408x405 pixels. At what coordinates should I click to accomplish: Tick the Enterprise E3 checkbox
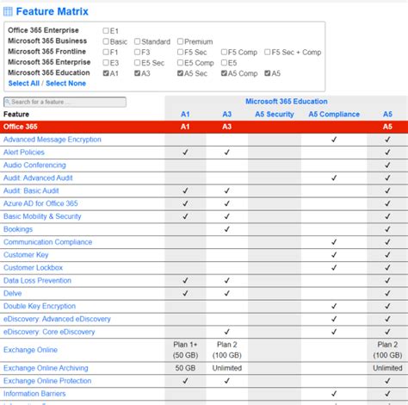click(106, 63)
